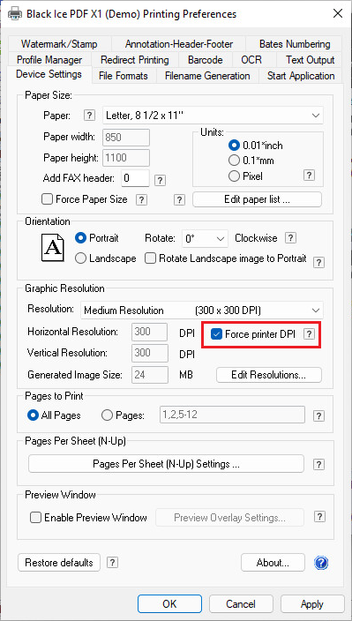Click the Add FAX header input field
Viewport: 352px width, 621px height.
[135, 178]
